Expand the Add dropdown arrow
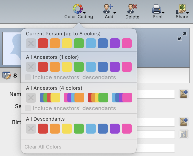This screenshot has height=156, width=193. tap(115, 13)
